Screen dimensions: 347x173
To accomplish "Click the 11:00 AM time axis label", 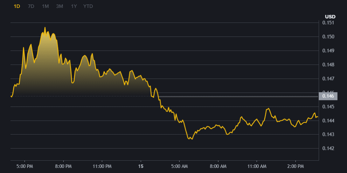I will [257, 166].
